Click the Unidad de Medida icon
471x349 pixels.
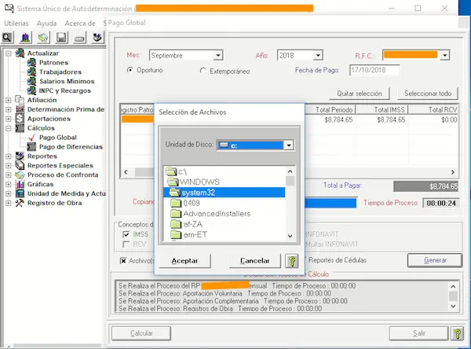click(x=20, y=193)
